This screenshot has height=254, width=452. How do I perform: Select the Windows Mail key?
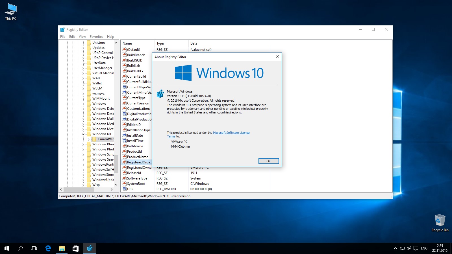[x=103, y=119]
